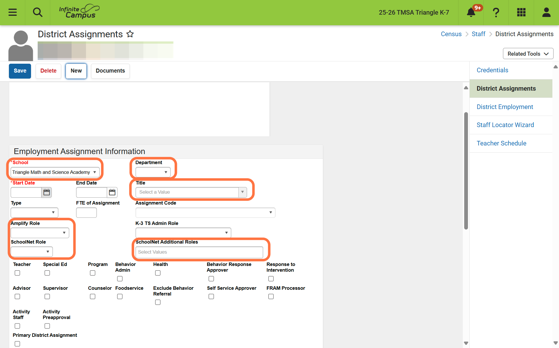The image size is (559, 348).
Task: Click the staff person avatar
Action: coord(21,45)
